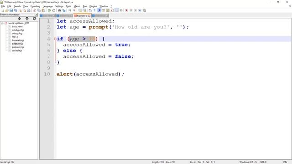Save the file using the Save icon

[x=11, y=10]
